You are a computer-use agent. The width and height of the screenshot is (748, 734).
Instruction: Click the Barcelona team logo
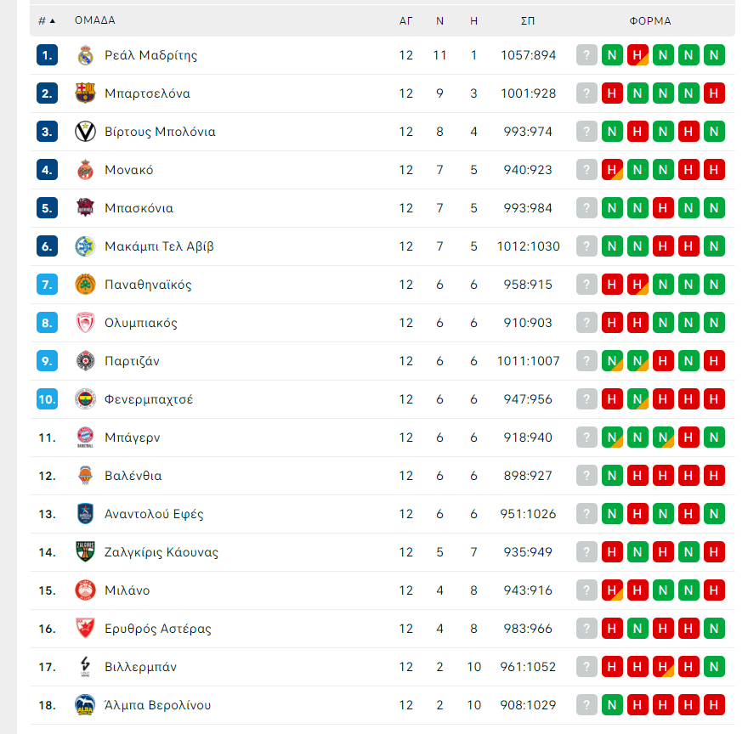[85, 93]
